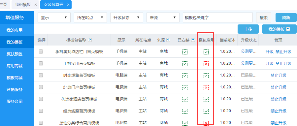Click the 模板包关键字 search field
This screenshot has width=297, height=126.
[218, 17]
